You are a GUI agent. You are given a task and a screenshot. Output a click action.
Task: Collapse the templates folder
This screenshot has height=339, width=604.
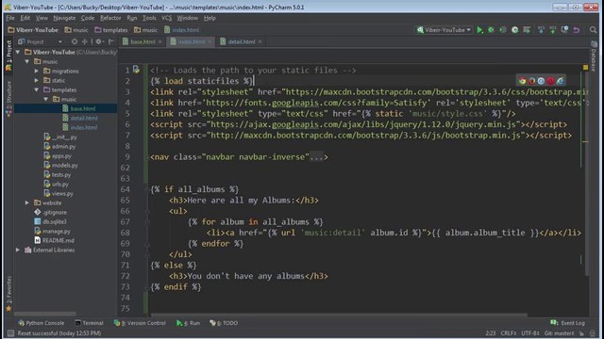click(x=36, y=89)
